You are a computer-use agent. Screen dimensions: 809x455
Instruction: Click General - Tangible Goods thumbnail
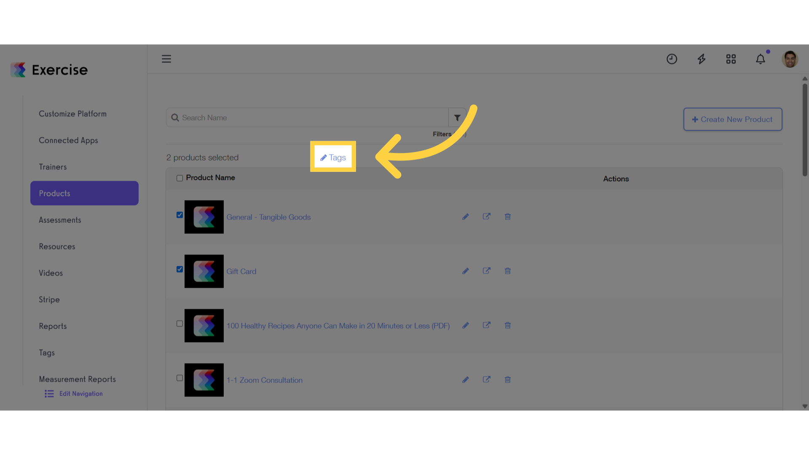204,217
